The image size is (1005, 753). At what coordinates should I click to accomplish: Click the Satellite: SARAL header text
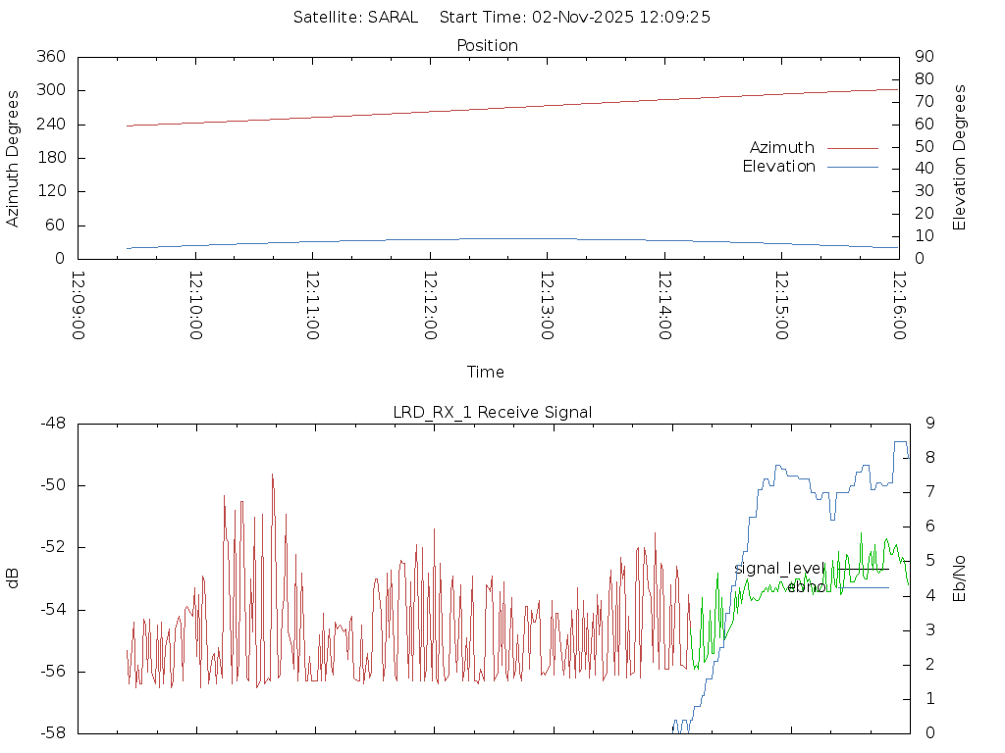(x=355, y=17)
